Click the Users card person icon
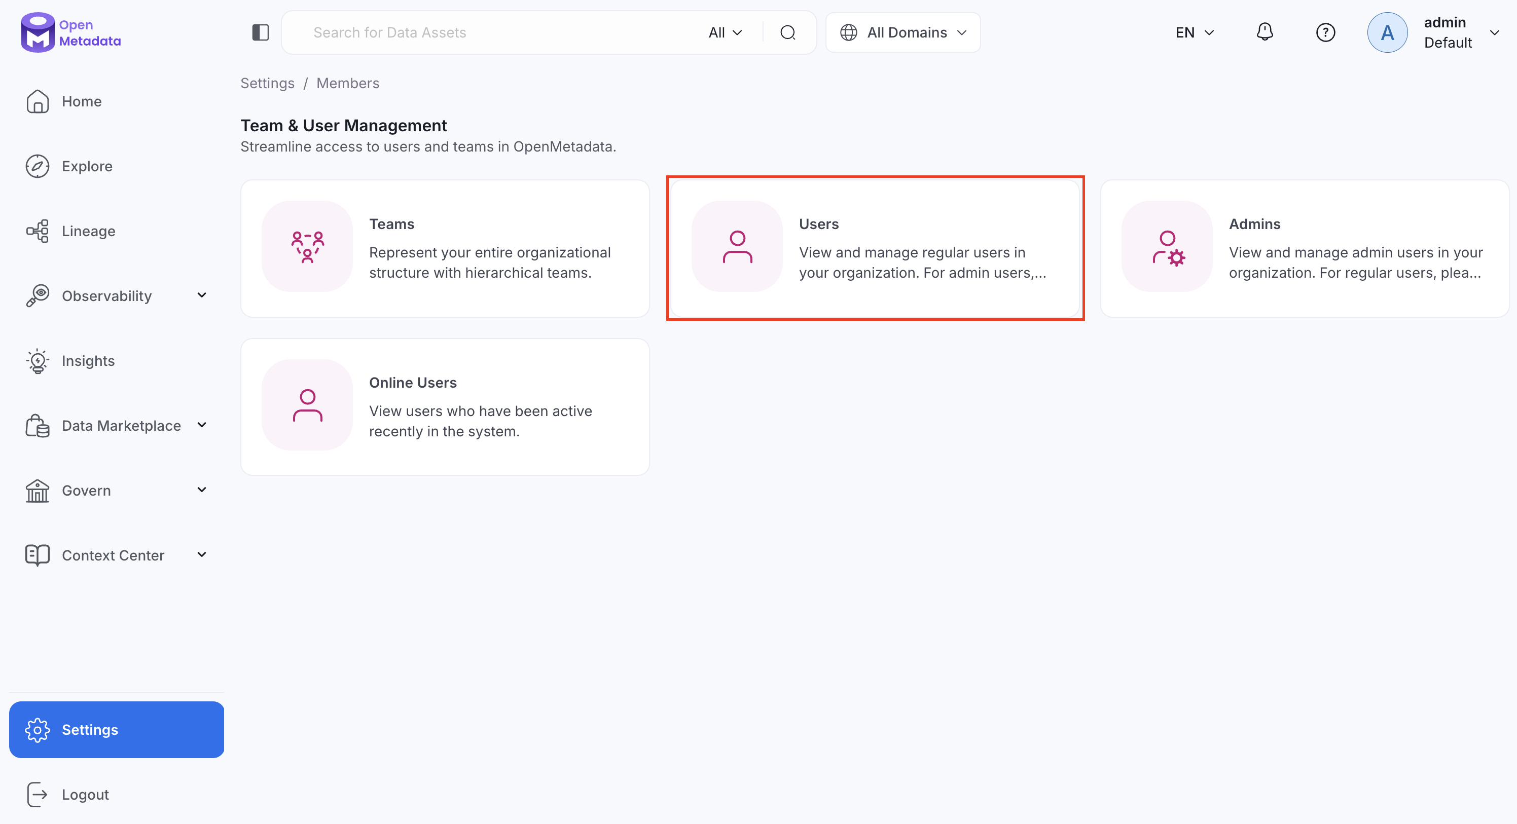 point(737,246)
